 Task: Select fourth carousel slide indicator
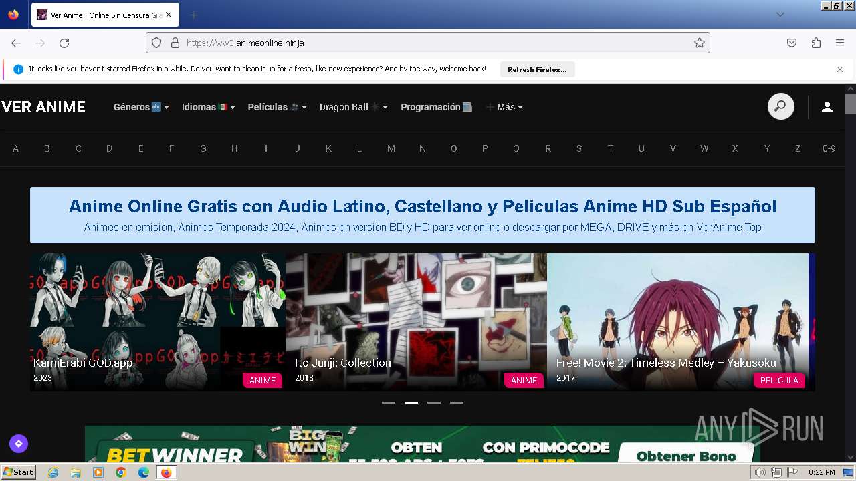457,403
